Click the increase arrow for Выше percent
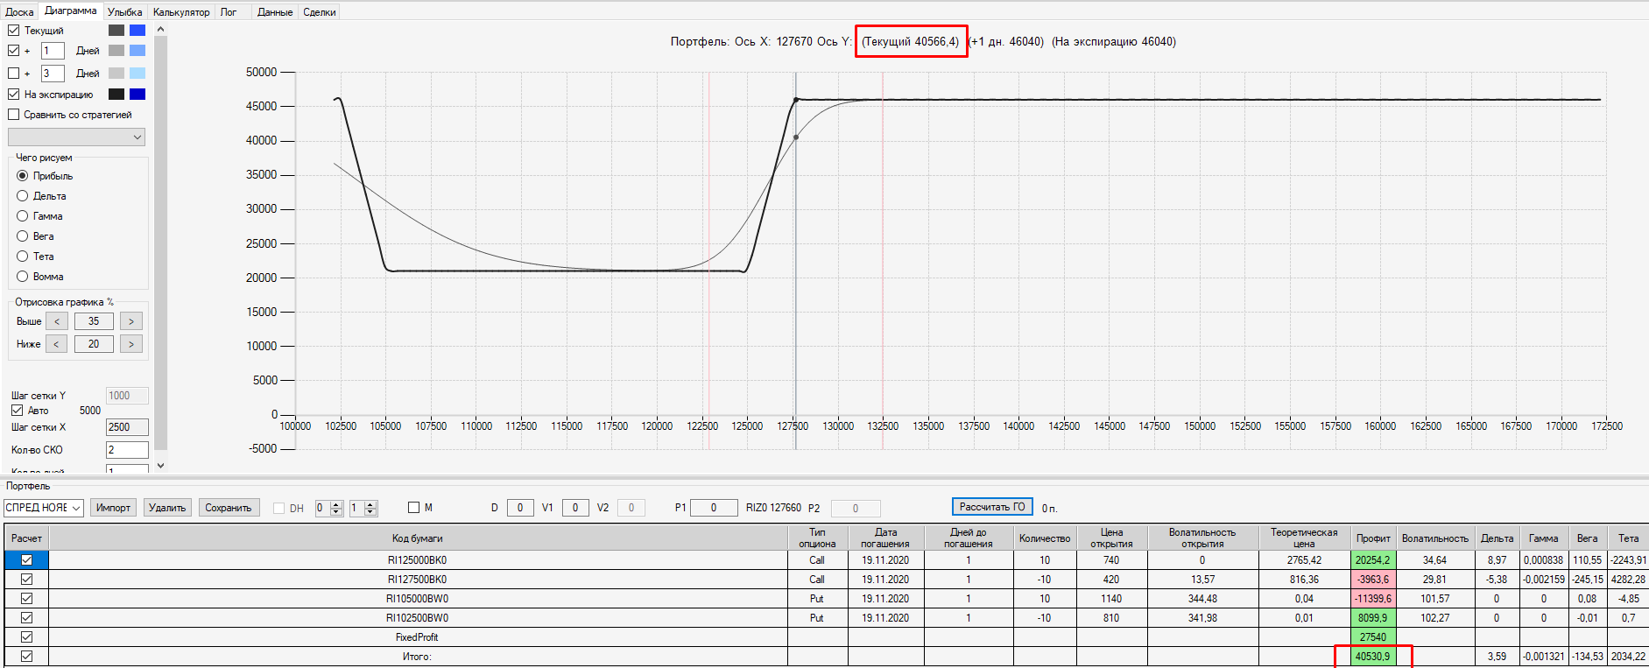 (x=131, y=321)
